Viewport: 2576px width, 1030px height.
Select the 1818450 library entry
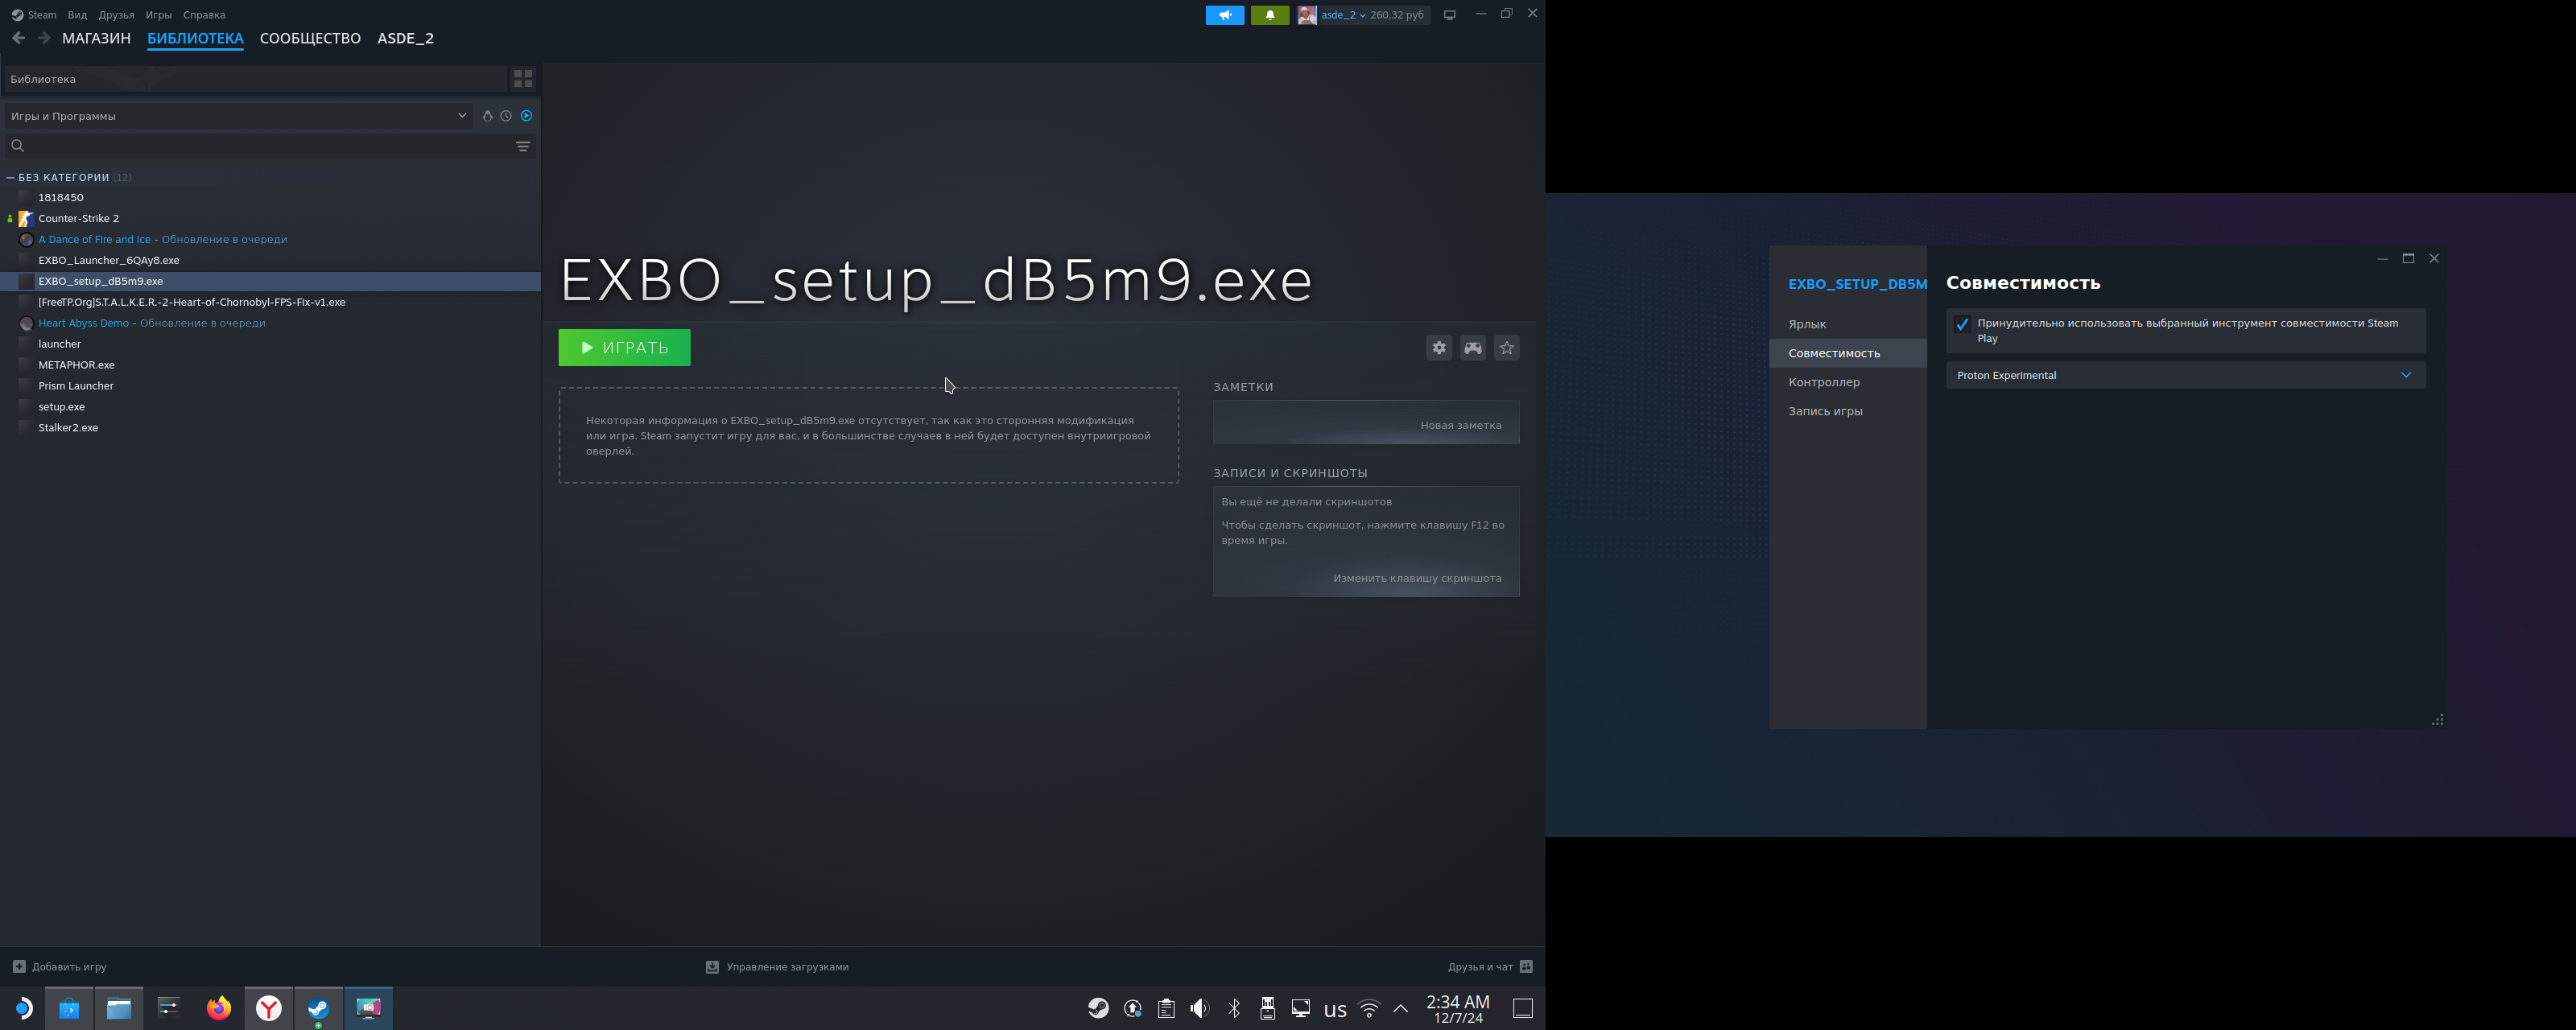coord(270,197)
